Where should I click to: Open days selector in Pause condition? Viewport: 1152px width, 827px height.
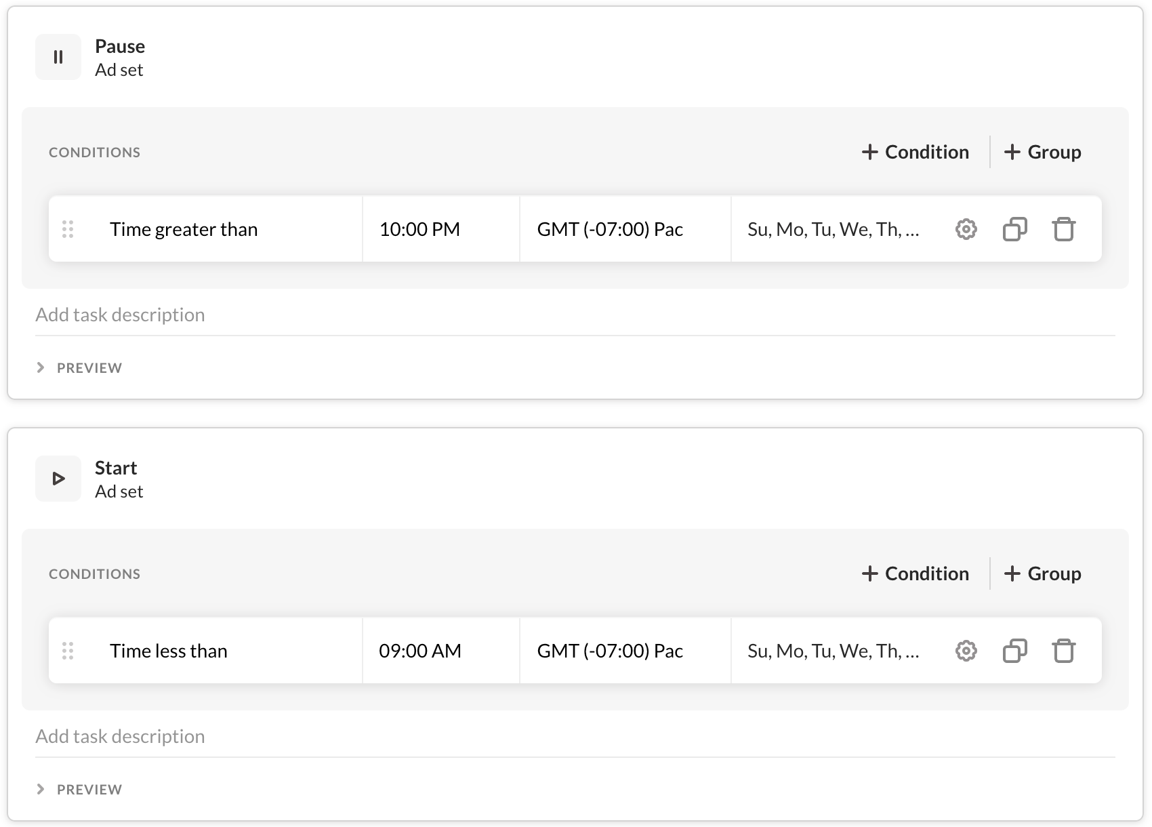pyautogui.click(x=834, y=229)
